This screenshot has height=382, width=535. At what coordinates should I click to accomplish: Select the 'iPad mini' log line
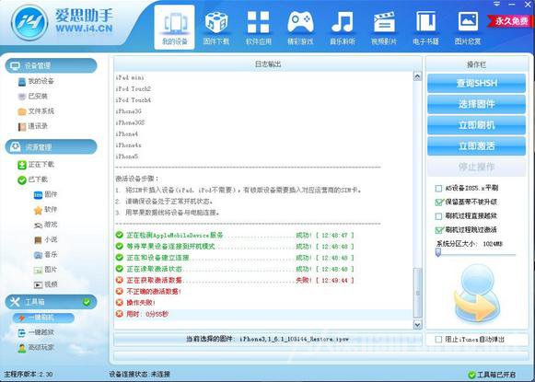pyautogui.click(x=130, y=77)
